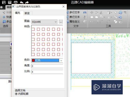The image size is (130, 97).
Task: Click the blue send-to-back icon in 工具 middle row
Action: [120, 17]
